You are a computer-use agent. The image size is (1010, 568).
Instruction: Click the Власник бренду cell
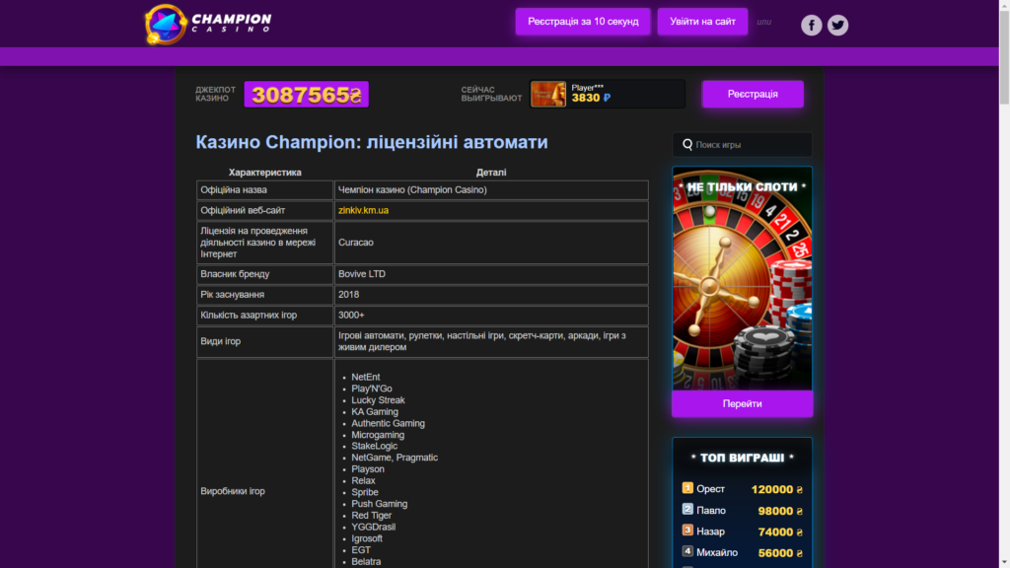pyautogui.click(x=264, y=274)
